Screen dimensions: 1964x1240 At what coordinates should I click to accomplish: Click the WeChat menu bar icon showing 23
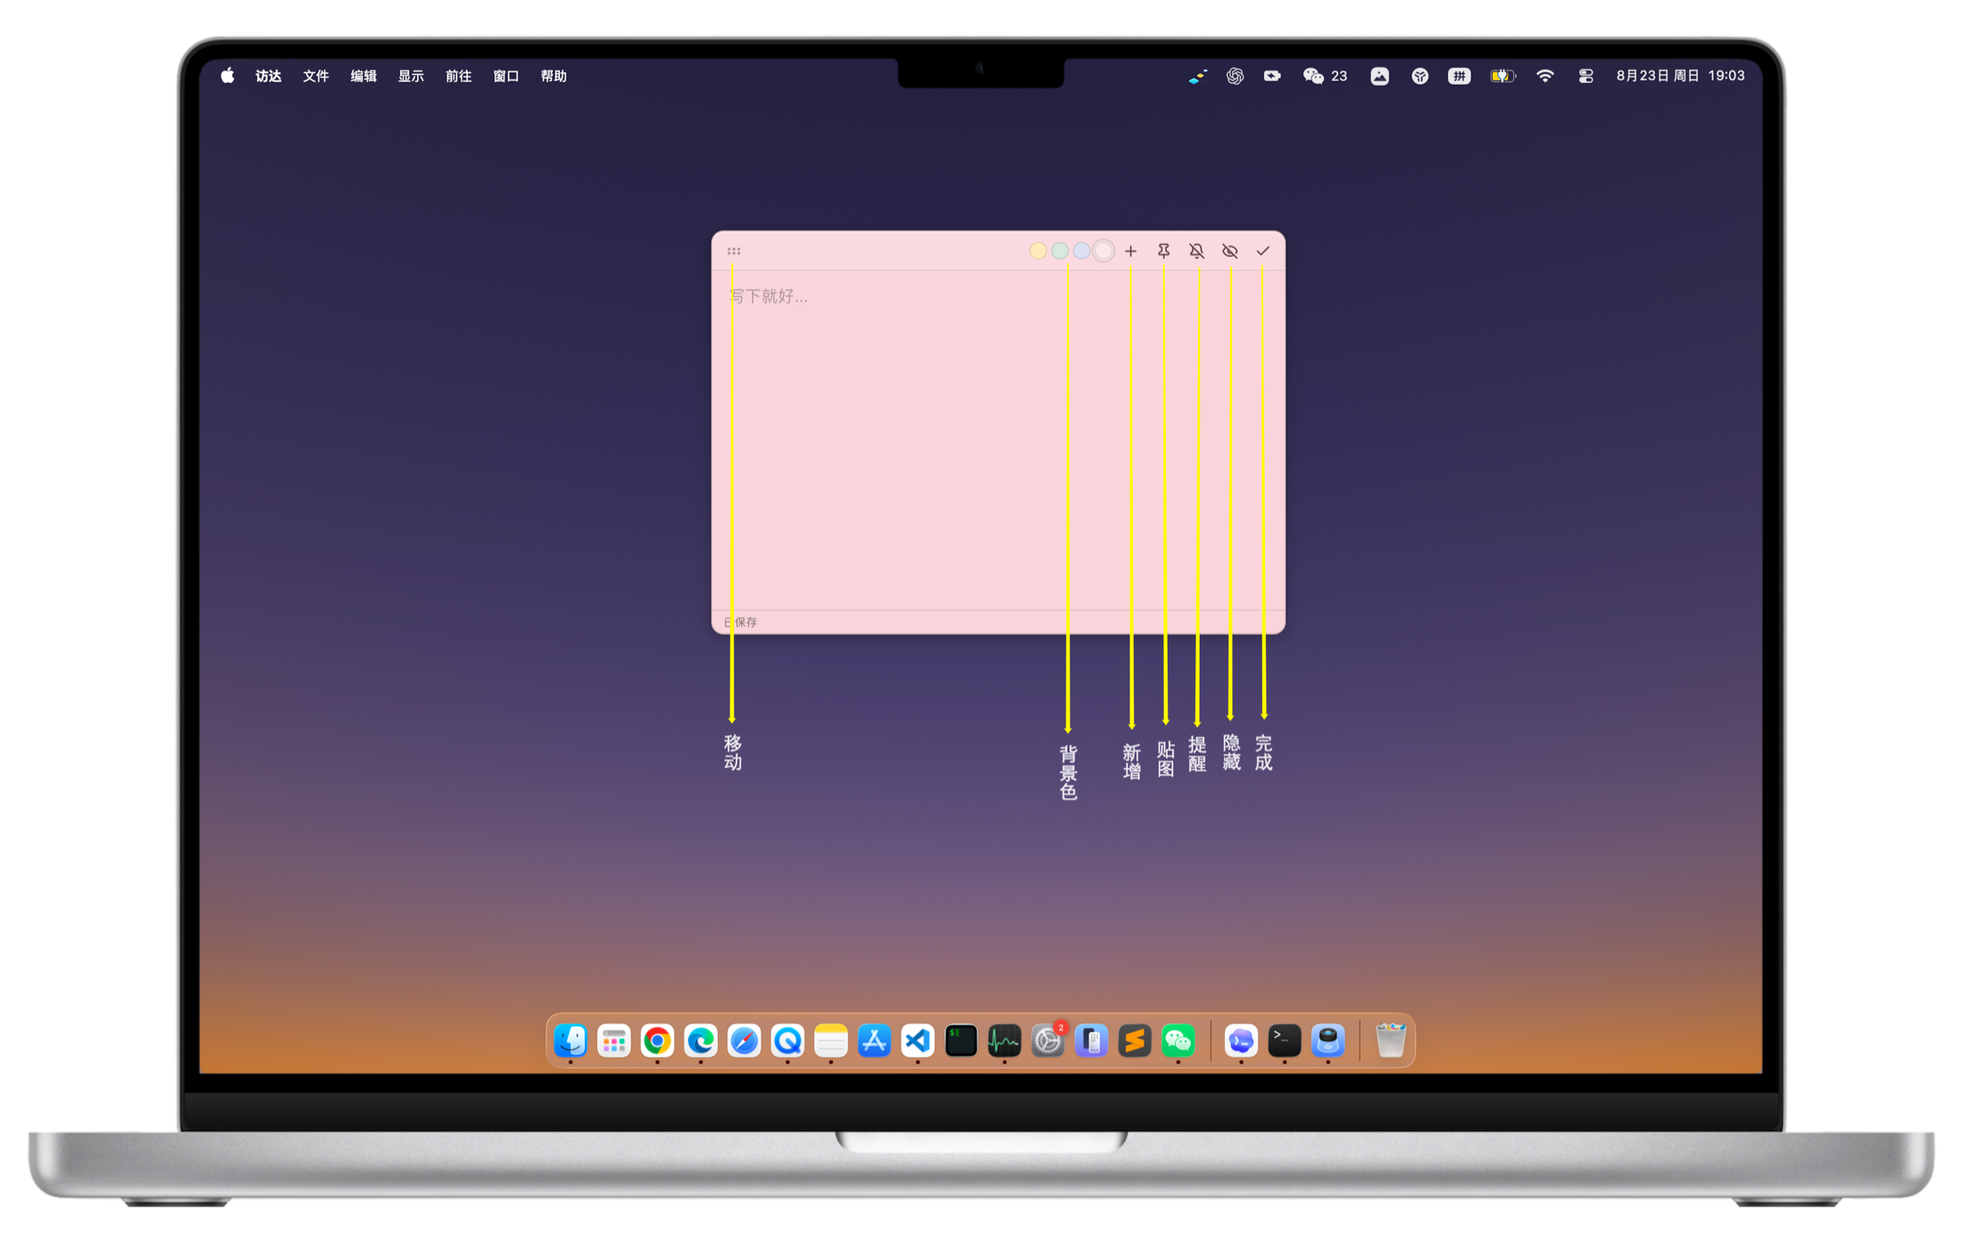point(1325,76)
